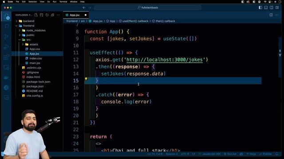Viewport: 284px width, 159px height.
Task: Navigate back with the title bar arrow
Action: [84, 8]
